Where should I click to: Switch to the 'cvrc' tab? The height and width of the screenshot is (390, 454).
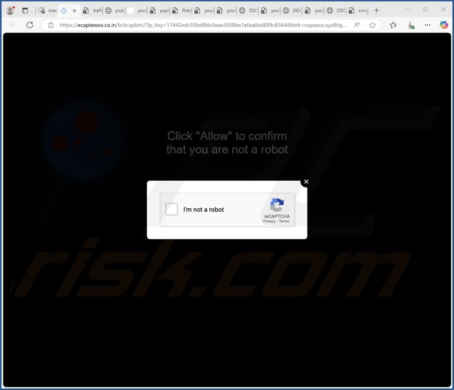(x=358, y=11)
